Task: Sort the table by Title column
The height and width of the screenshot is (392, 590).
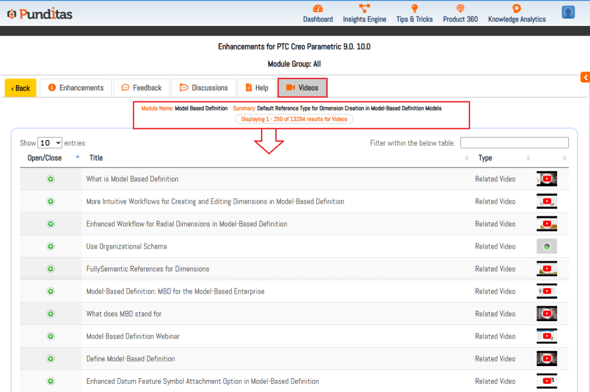Action: pyautogui.click(x=96, y=158)
